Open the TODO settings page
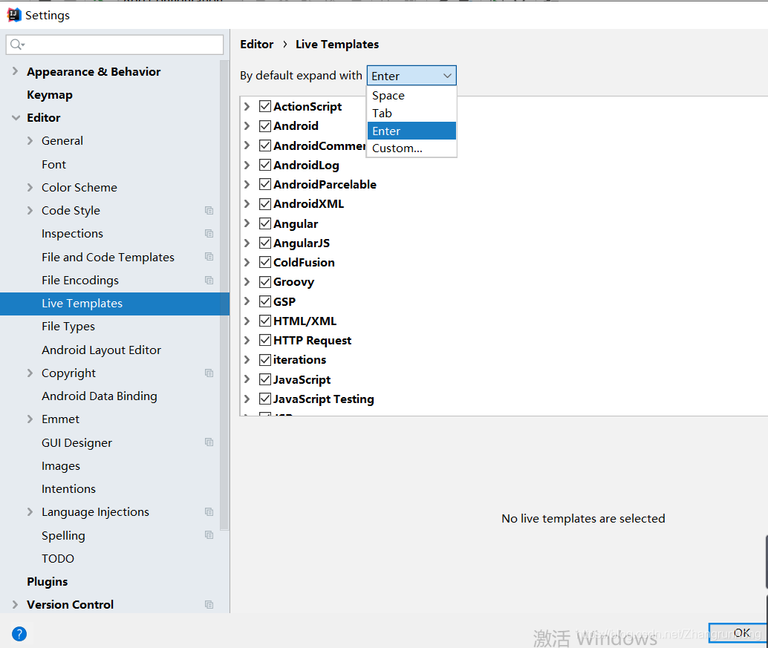This screenshot has width=768, height=648. [x=58, y=558]
